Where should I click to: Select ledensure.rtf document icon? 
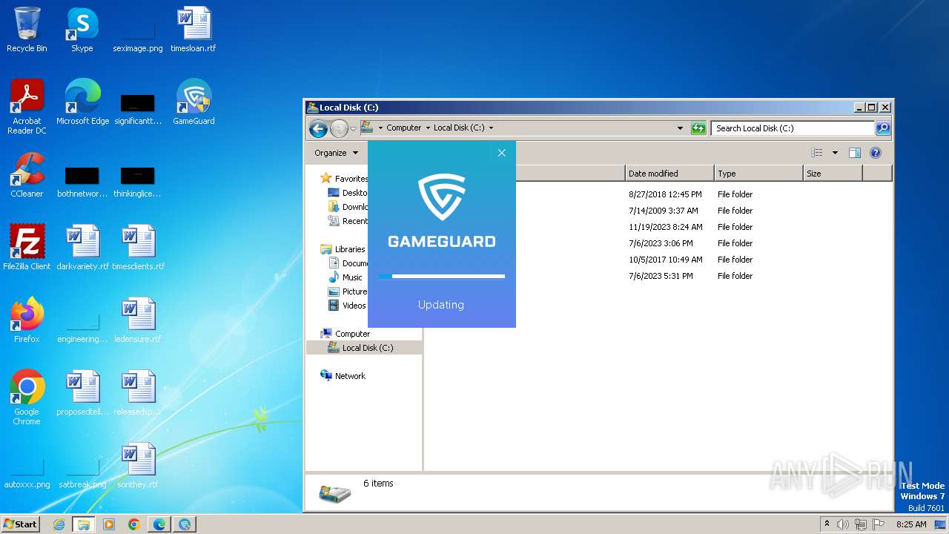(x=138, y=320)
